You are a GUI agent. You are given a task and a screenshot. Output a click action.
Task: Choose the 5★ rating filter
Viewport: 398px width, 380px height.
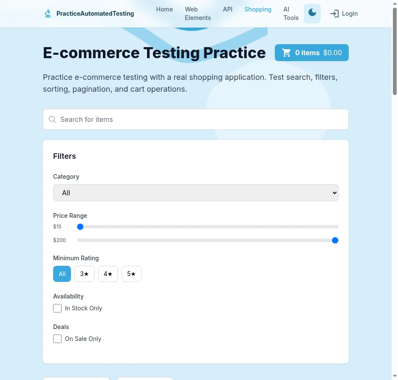coord(131,274)
